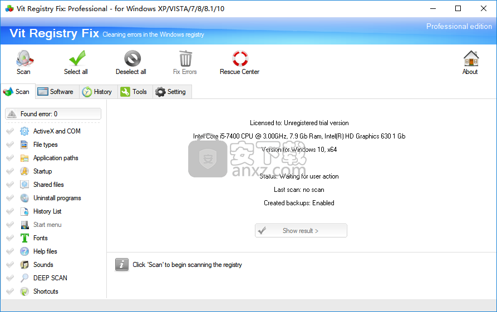Viewport: 497px width, 312px height.
Task: Select the Help files label
Action: coord(45,251)
